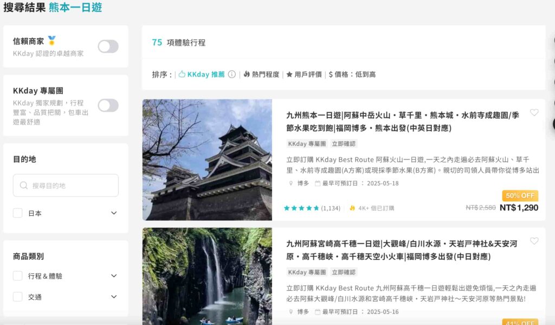This screenshot has height=325, width=555.
Task: Open the Kumamoto castle tour thumbnail
Action: pos(208,160)
